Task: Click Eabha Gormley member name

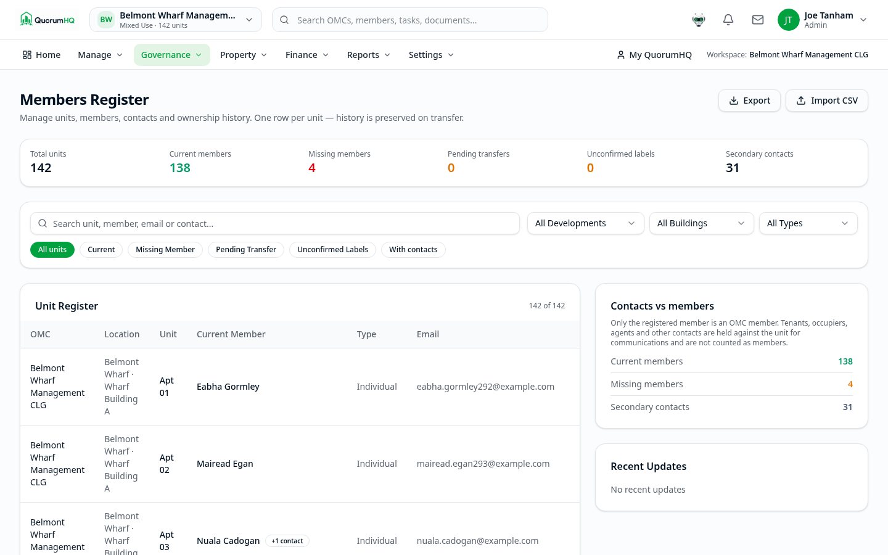Action: [x=228, y=387]
